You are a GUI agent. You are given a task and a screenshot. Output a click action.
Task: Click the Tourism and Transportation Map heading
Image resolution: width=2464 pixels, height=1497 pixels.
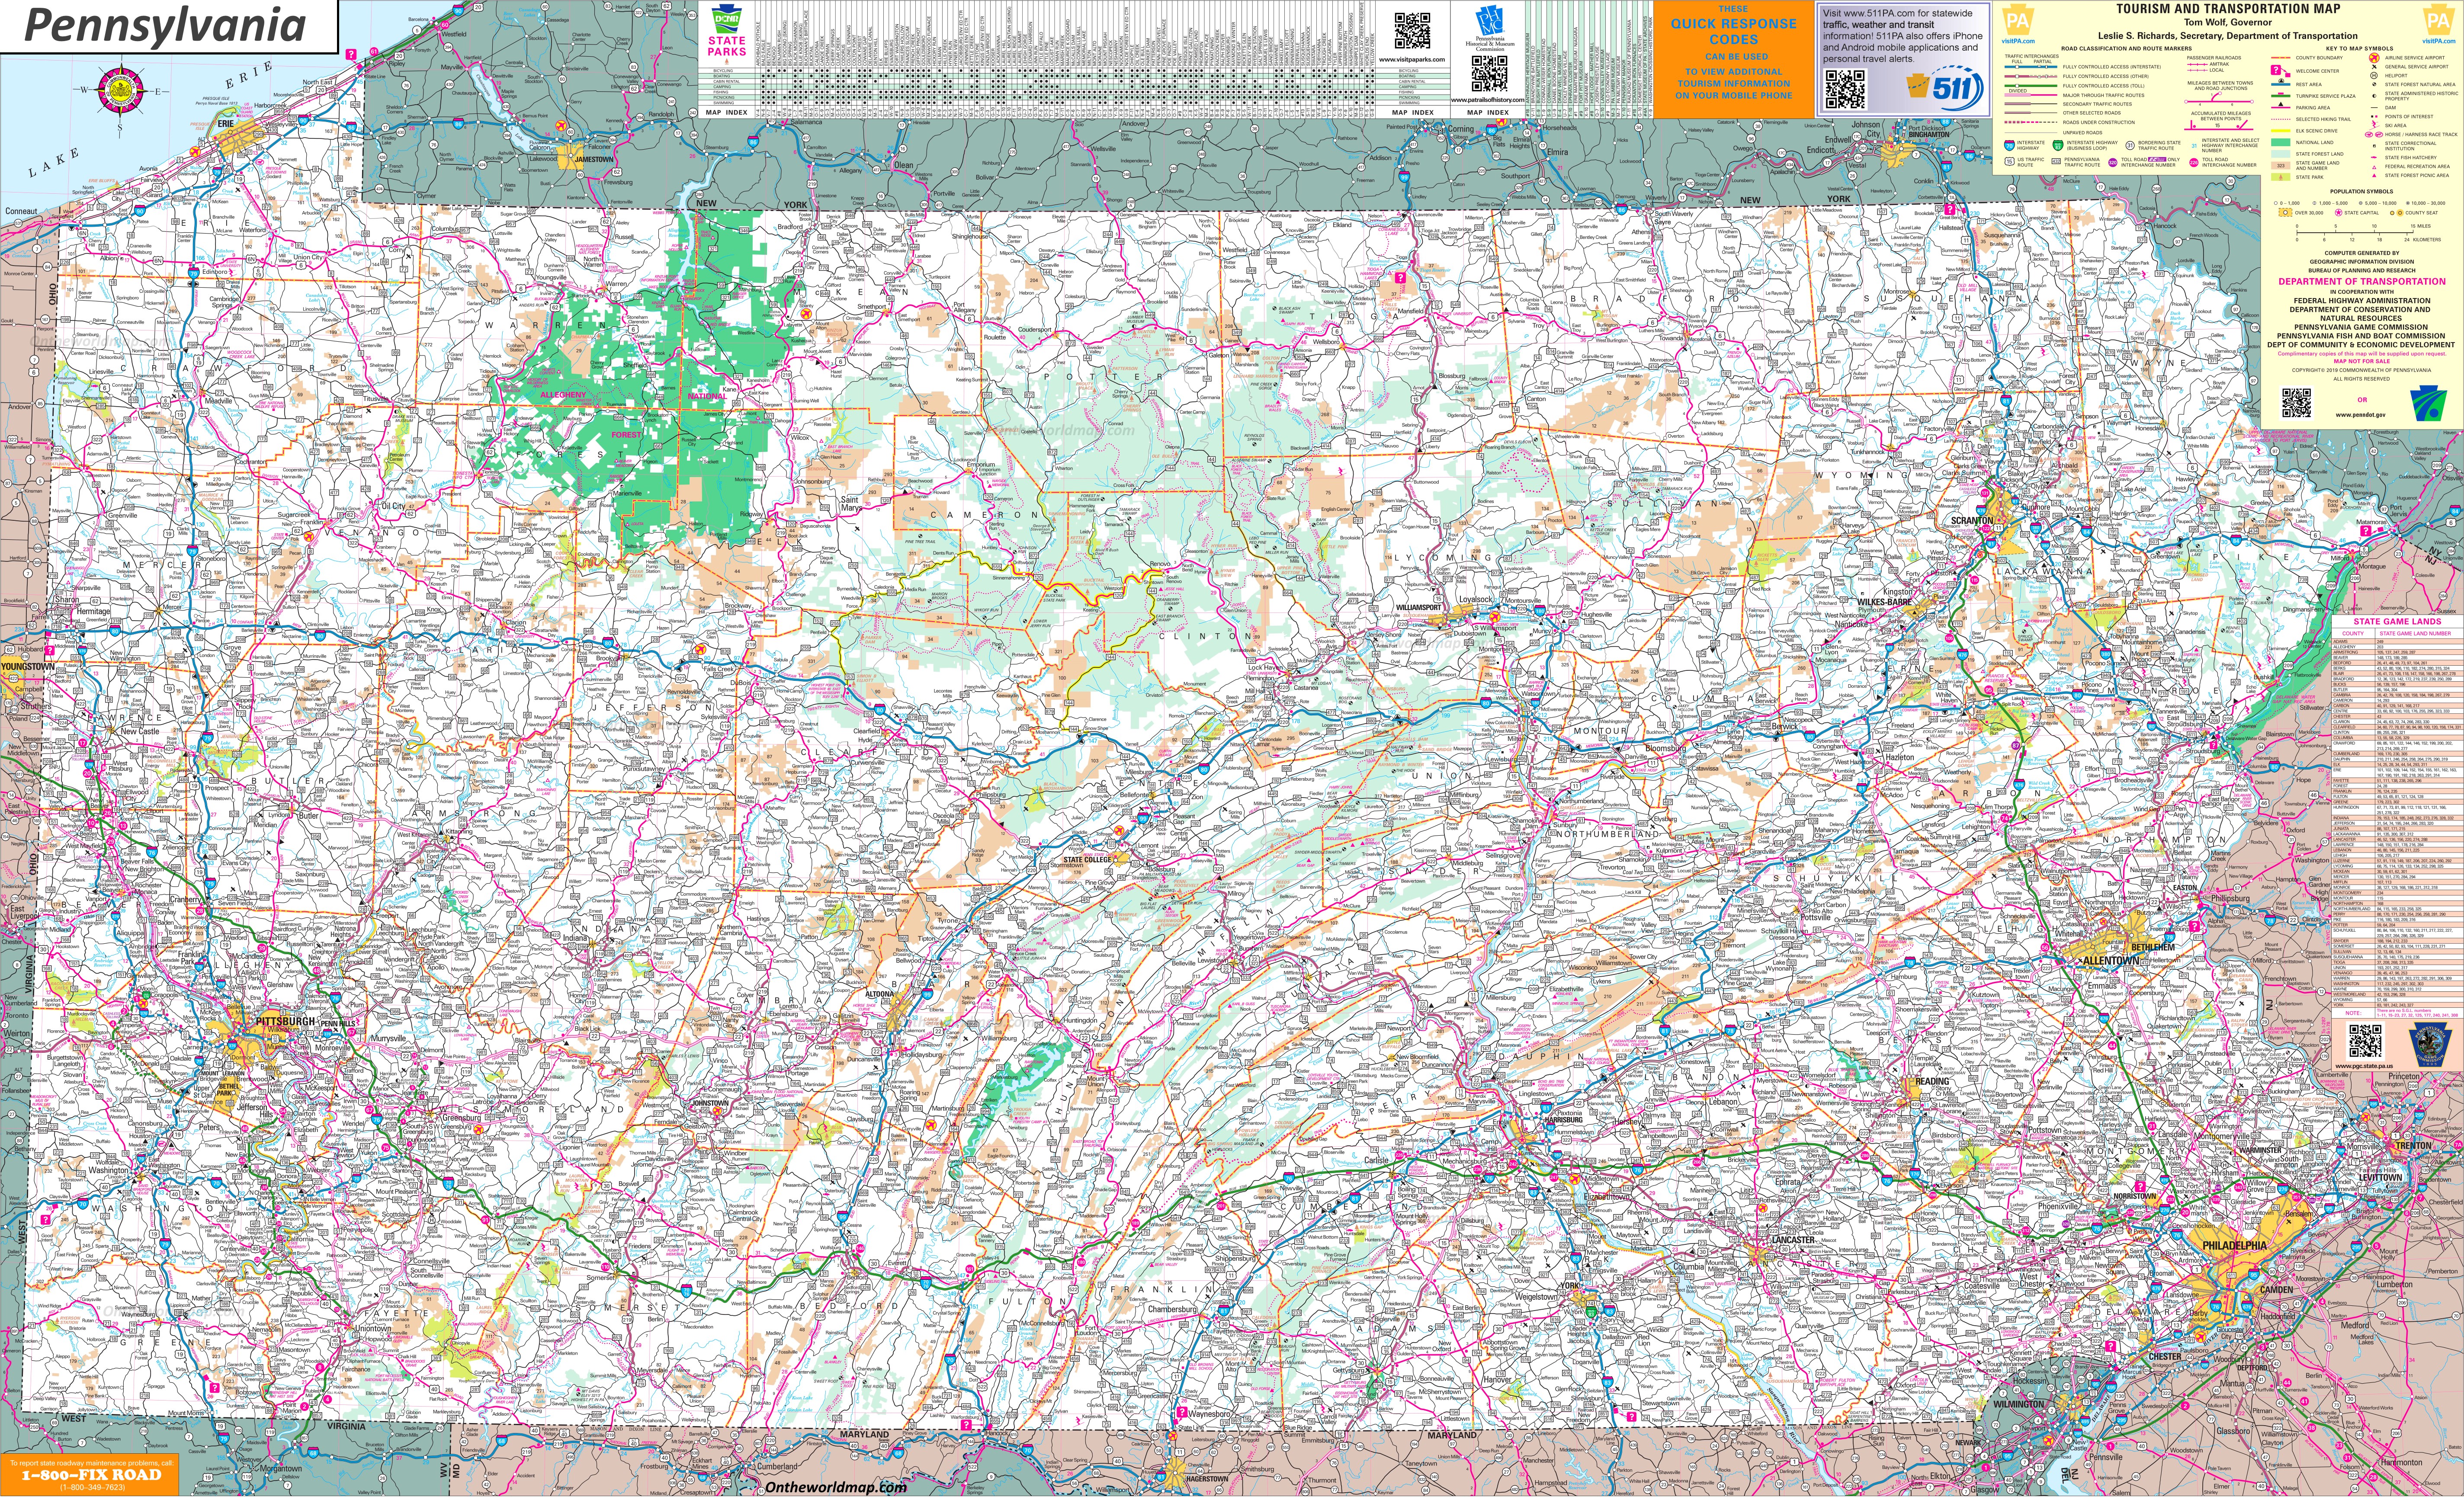click(x=2229, y=9)
